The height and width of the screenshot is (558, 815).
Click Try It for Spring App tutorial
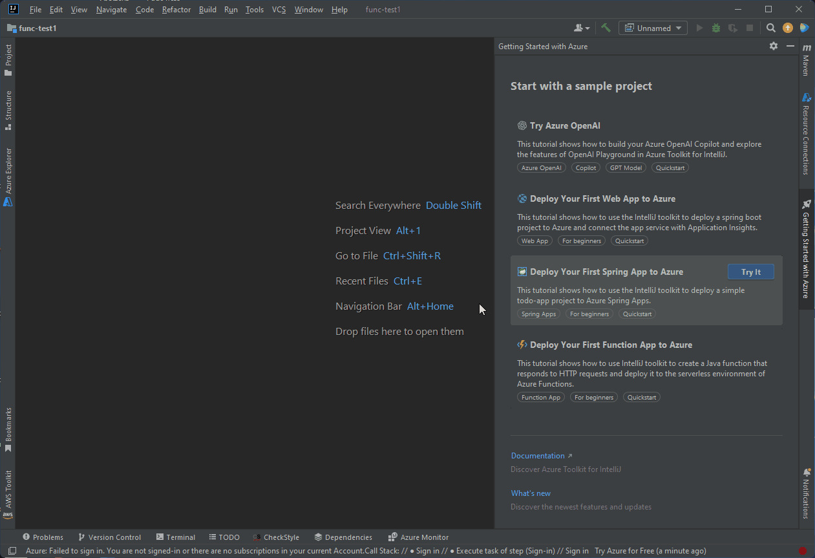click(x=750, y=272)
